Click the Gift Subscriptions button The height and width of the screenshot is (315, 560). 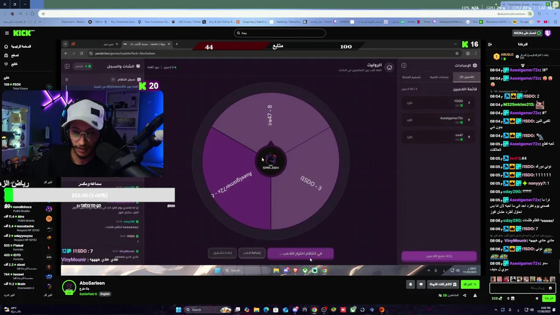coord(443,284)
